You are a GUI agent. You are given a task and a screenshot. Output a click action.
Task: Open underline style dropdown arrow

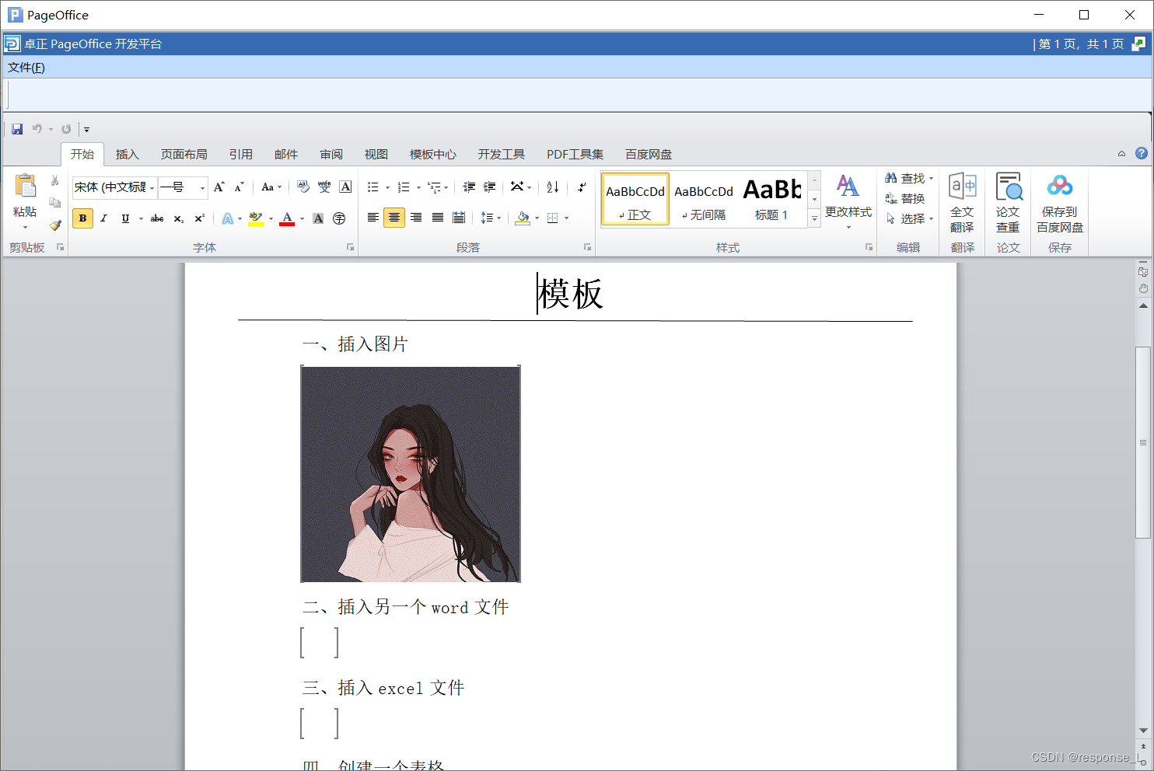[x=141, y=218]
